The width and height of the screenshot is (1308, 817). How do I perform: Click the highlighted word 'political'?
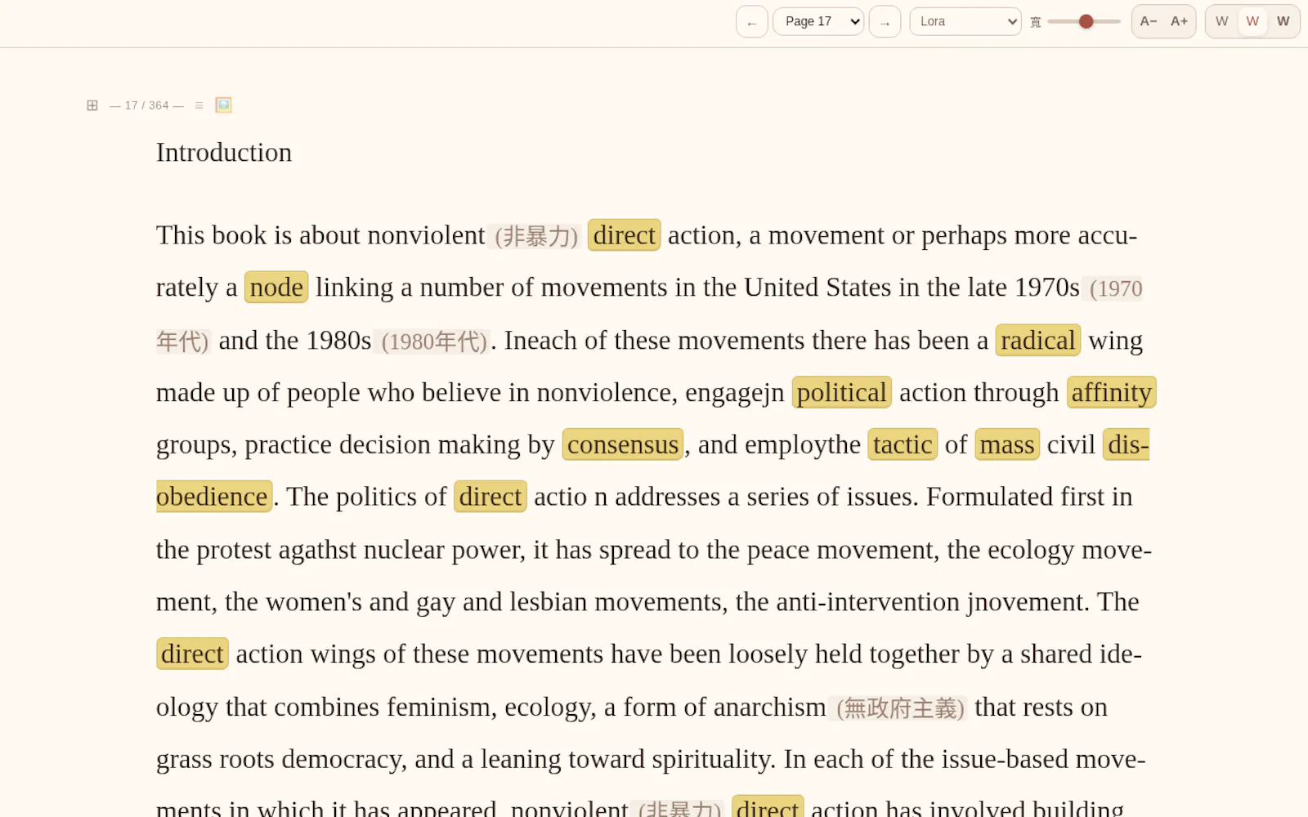(x=841, y=393)
